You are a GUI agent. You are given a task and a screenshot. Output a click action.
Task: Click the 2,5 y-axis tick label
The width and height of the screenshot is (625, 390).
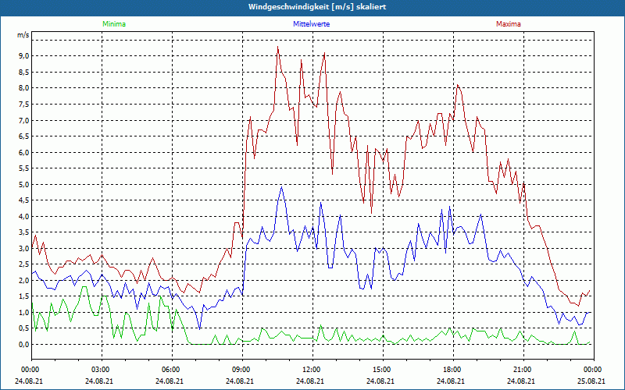[23, 264]
